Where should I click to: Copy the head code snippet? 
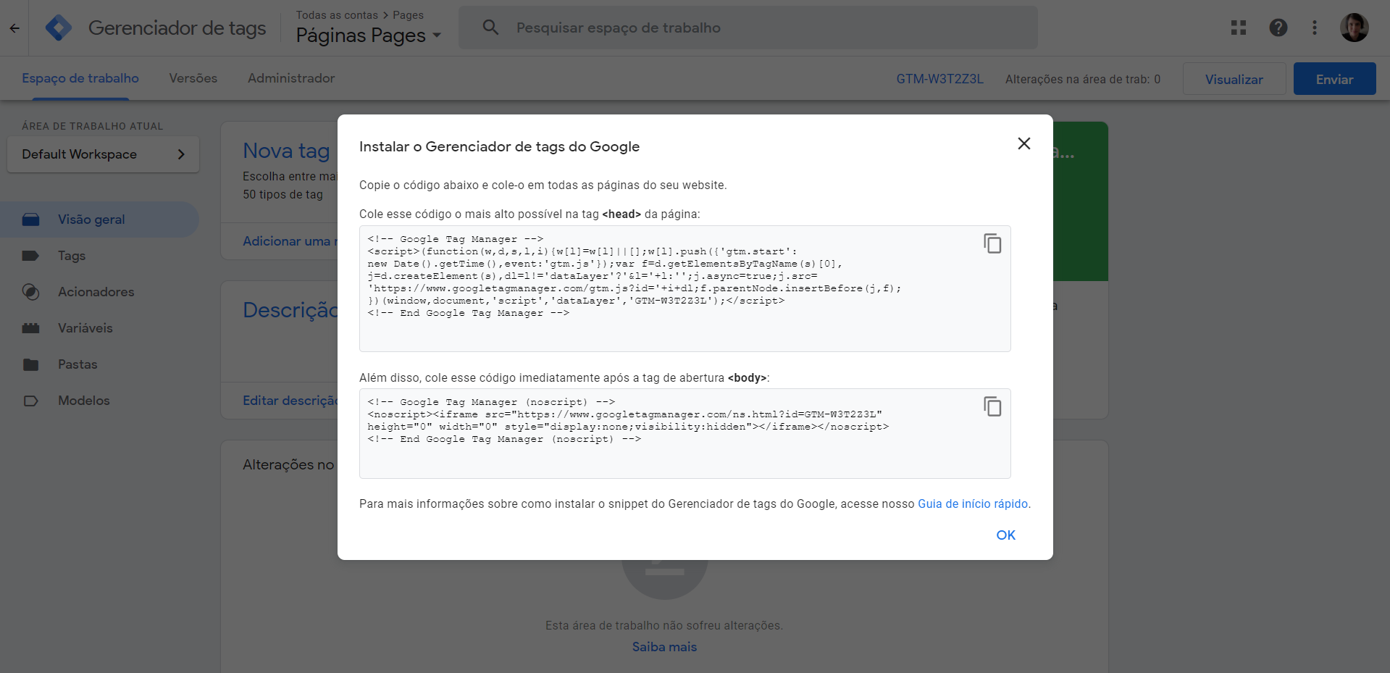click(992, 243)
